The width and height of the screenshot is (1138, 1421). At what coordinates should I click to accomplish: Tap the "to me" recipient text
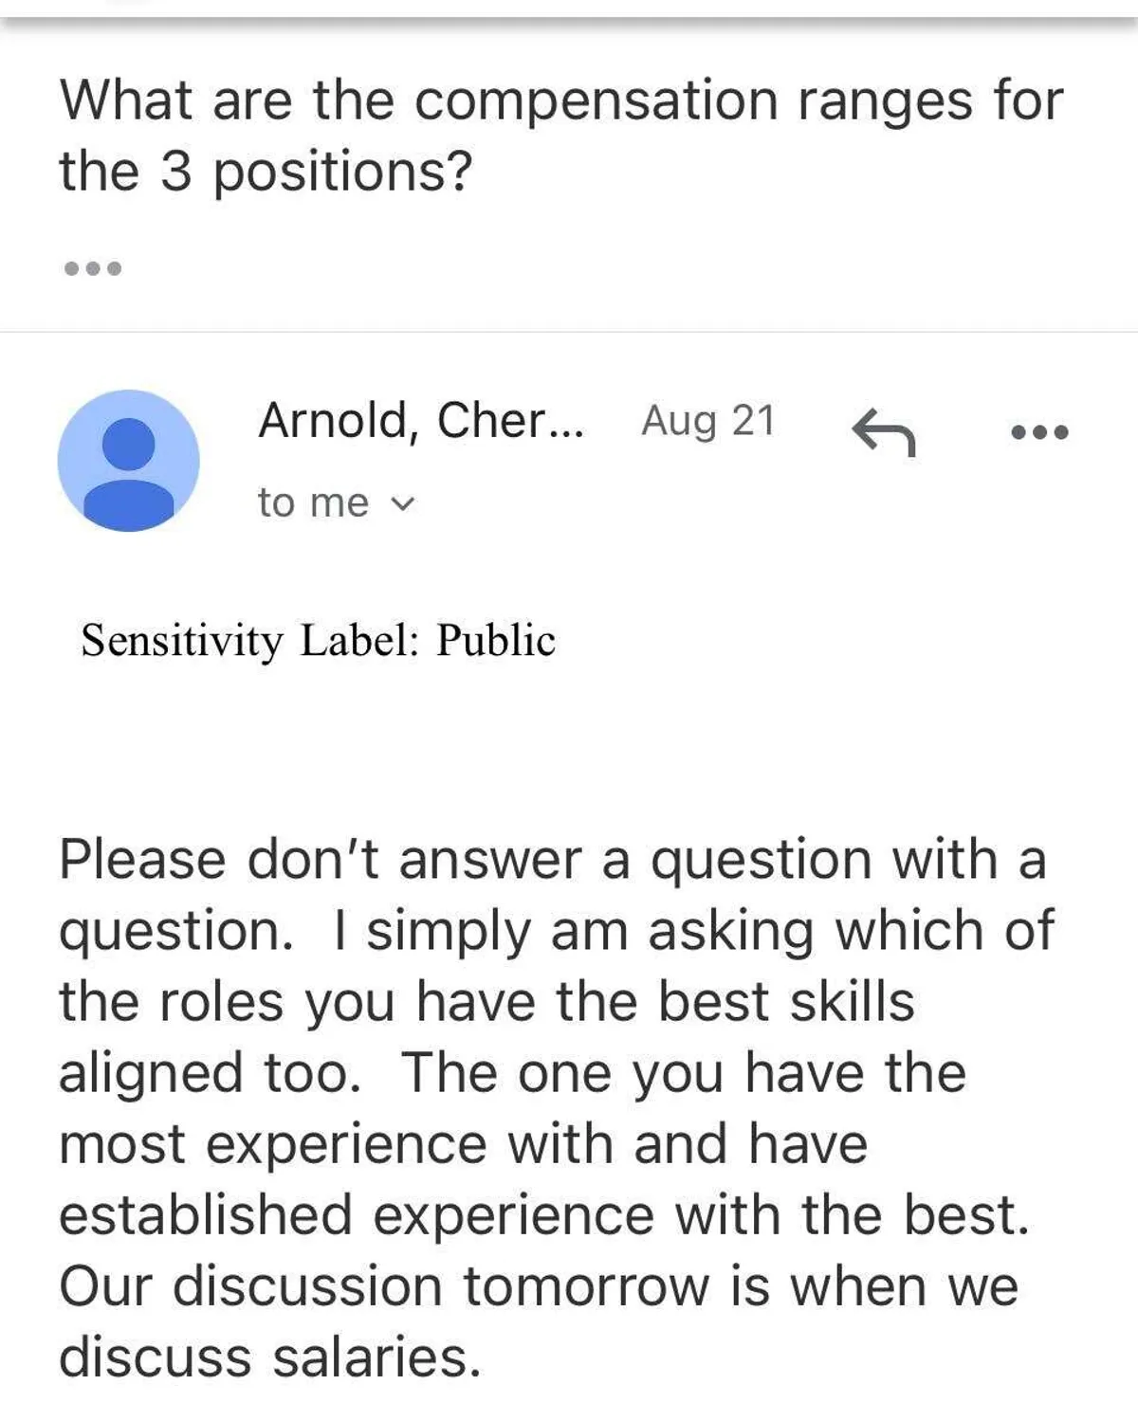pos(313,503)
